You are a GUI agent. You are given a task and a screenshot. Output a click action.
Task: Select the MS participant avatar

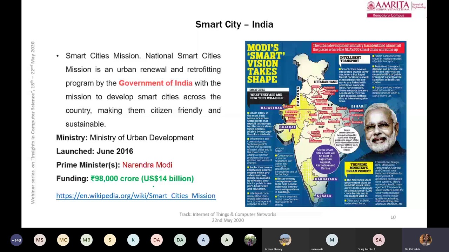(40, 240)
